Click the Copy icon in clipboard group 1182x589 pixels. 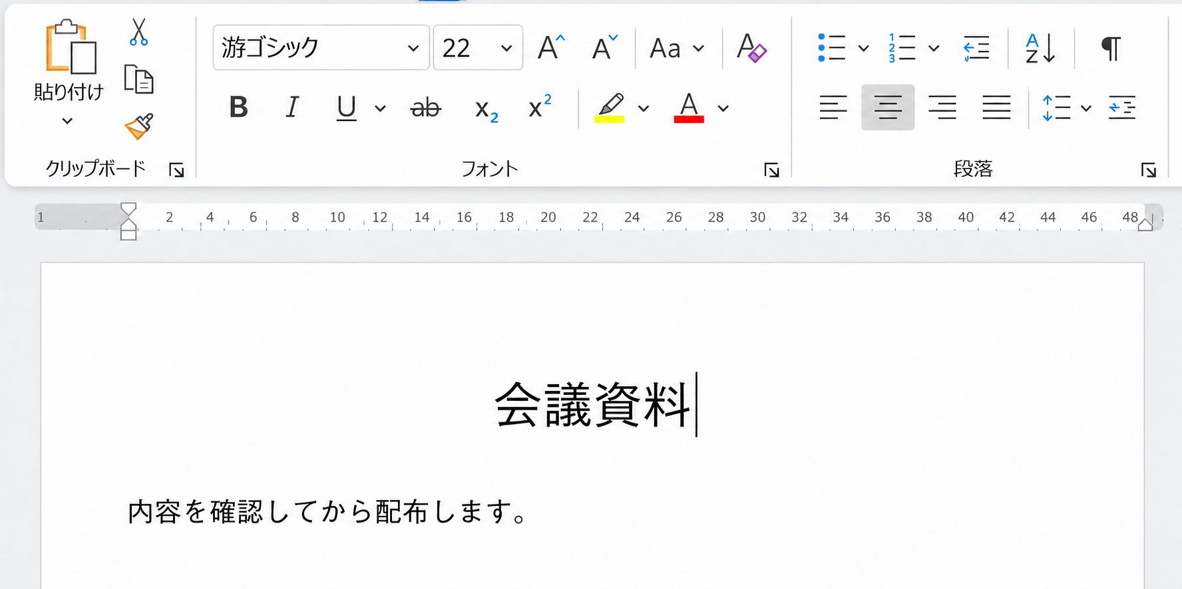(x=138, y=79)
